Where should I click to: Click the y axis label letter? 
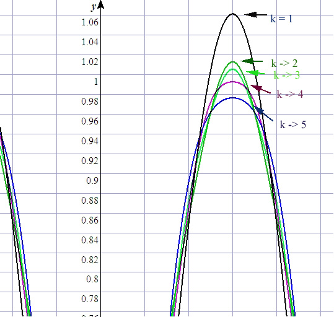[94, 7]
